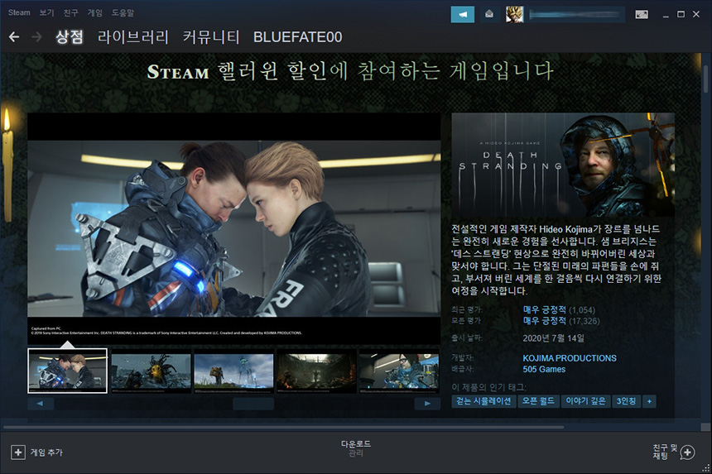
Task: Click the 친구 및 채팅 label
Action: (x=665, y=452)
